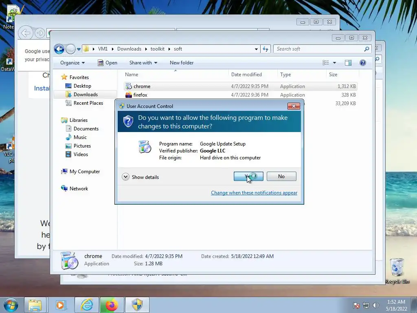The image size is (417, 313).
Task: Open Windows Explorer from taskbar
Action: click(35, 305)
